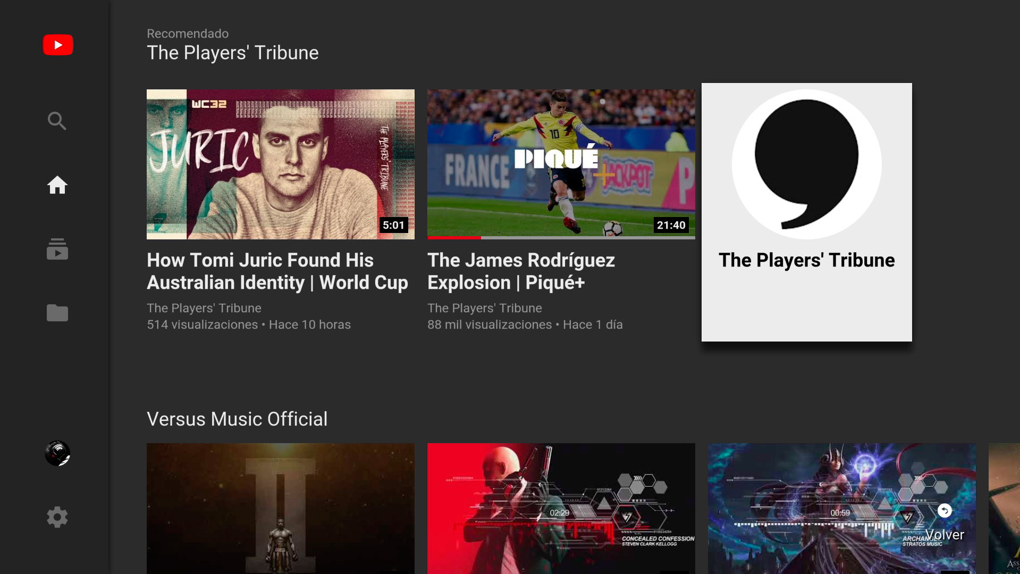Play the James Rodríguez Piqué+ thumbnail
Image resolution: width=1020 pixels, height=574 pixels.
561,164
